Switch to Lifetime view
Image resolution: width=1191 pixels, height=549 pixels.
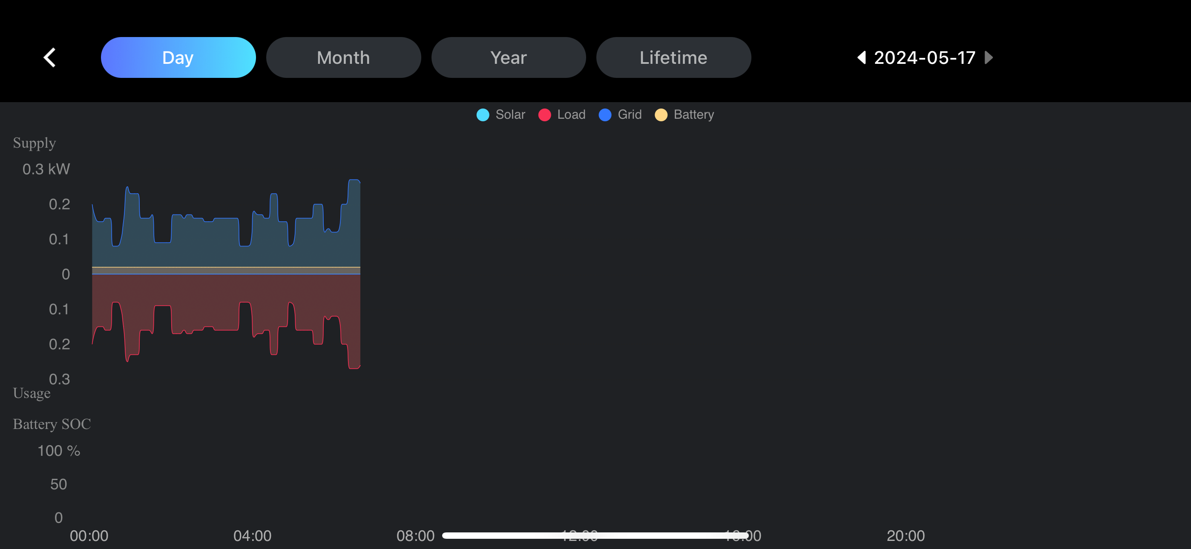click(673, 58)
